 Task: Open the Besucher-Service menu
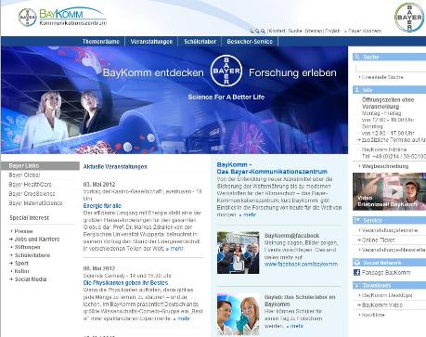(250, 42)
